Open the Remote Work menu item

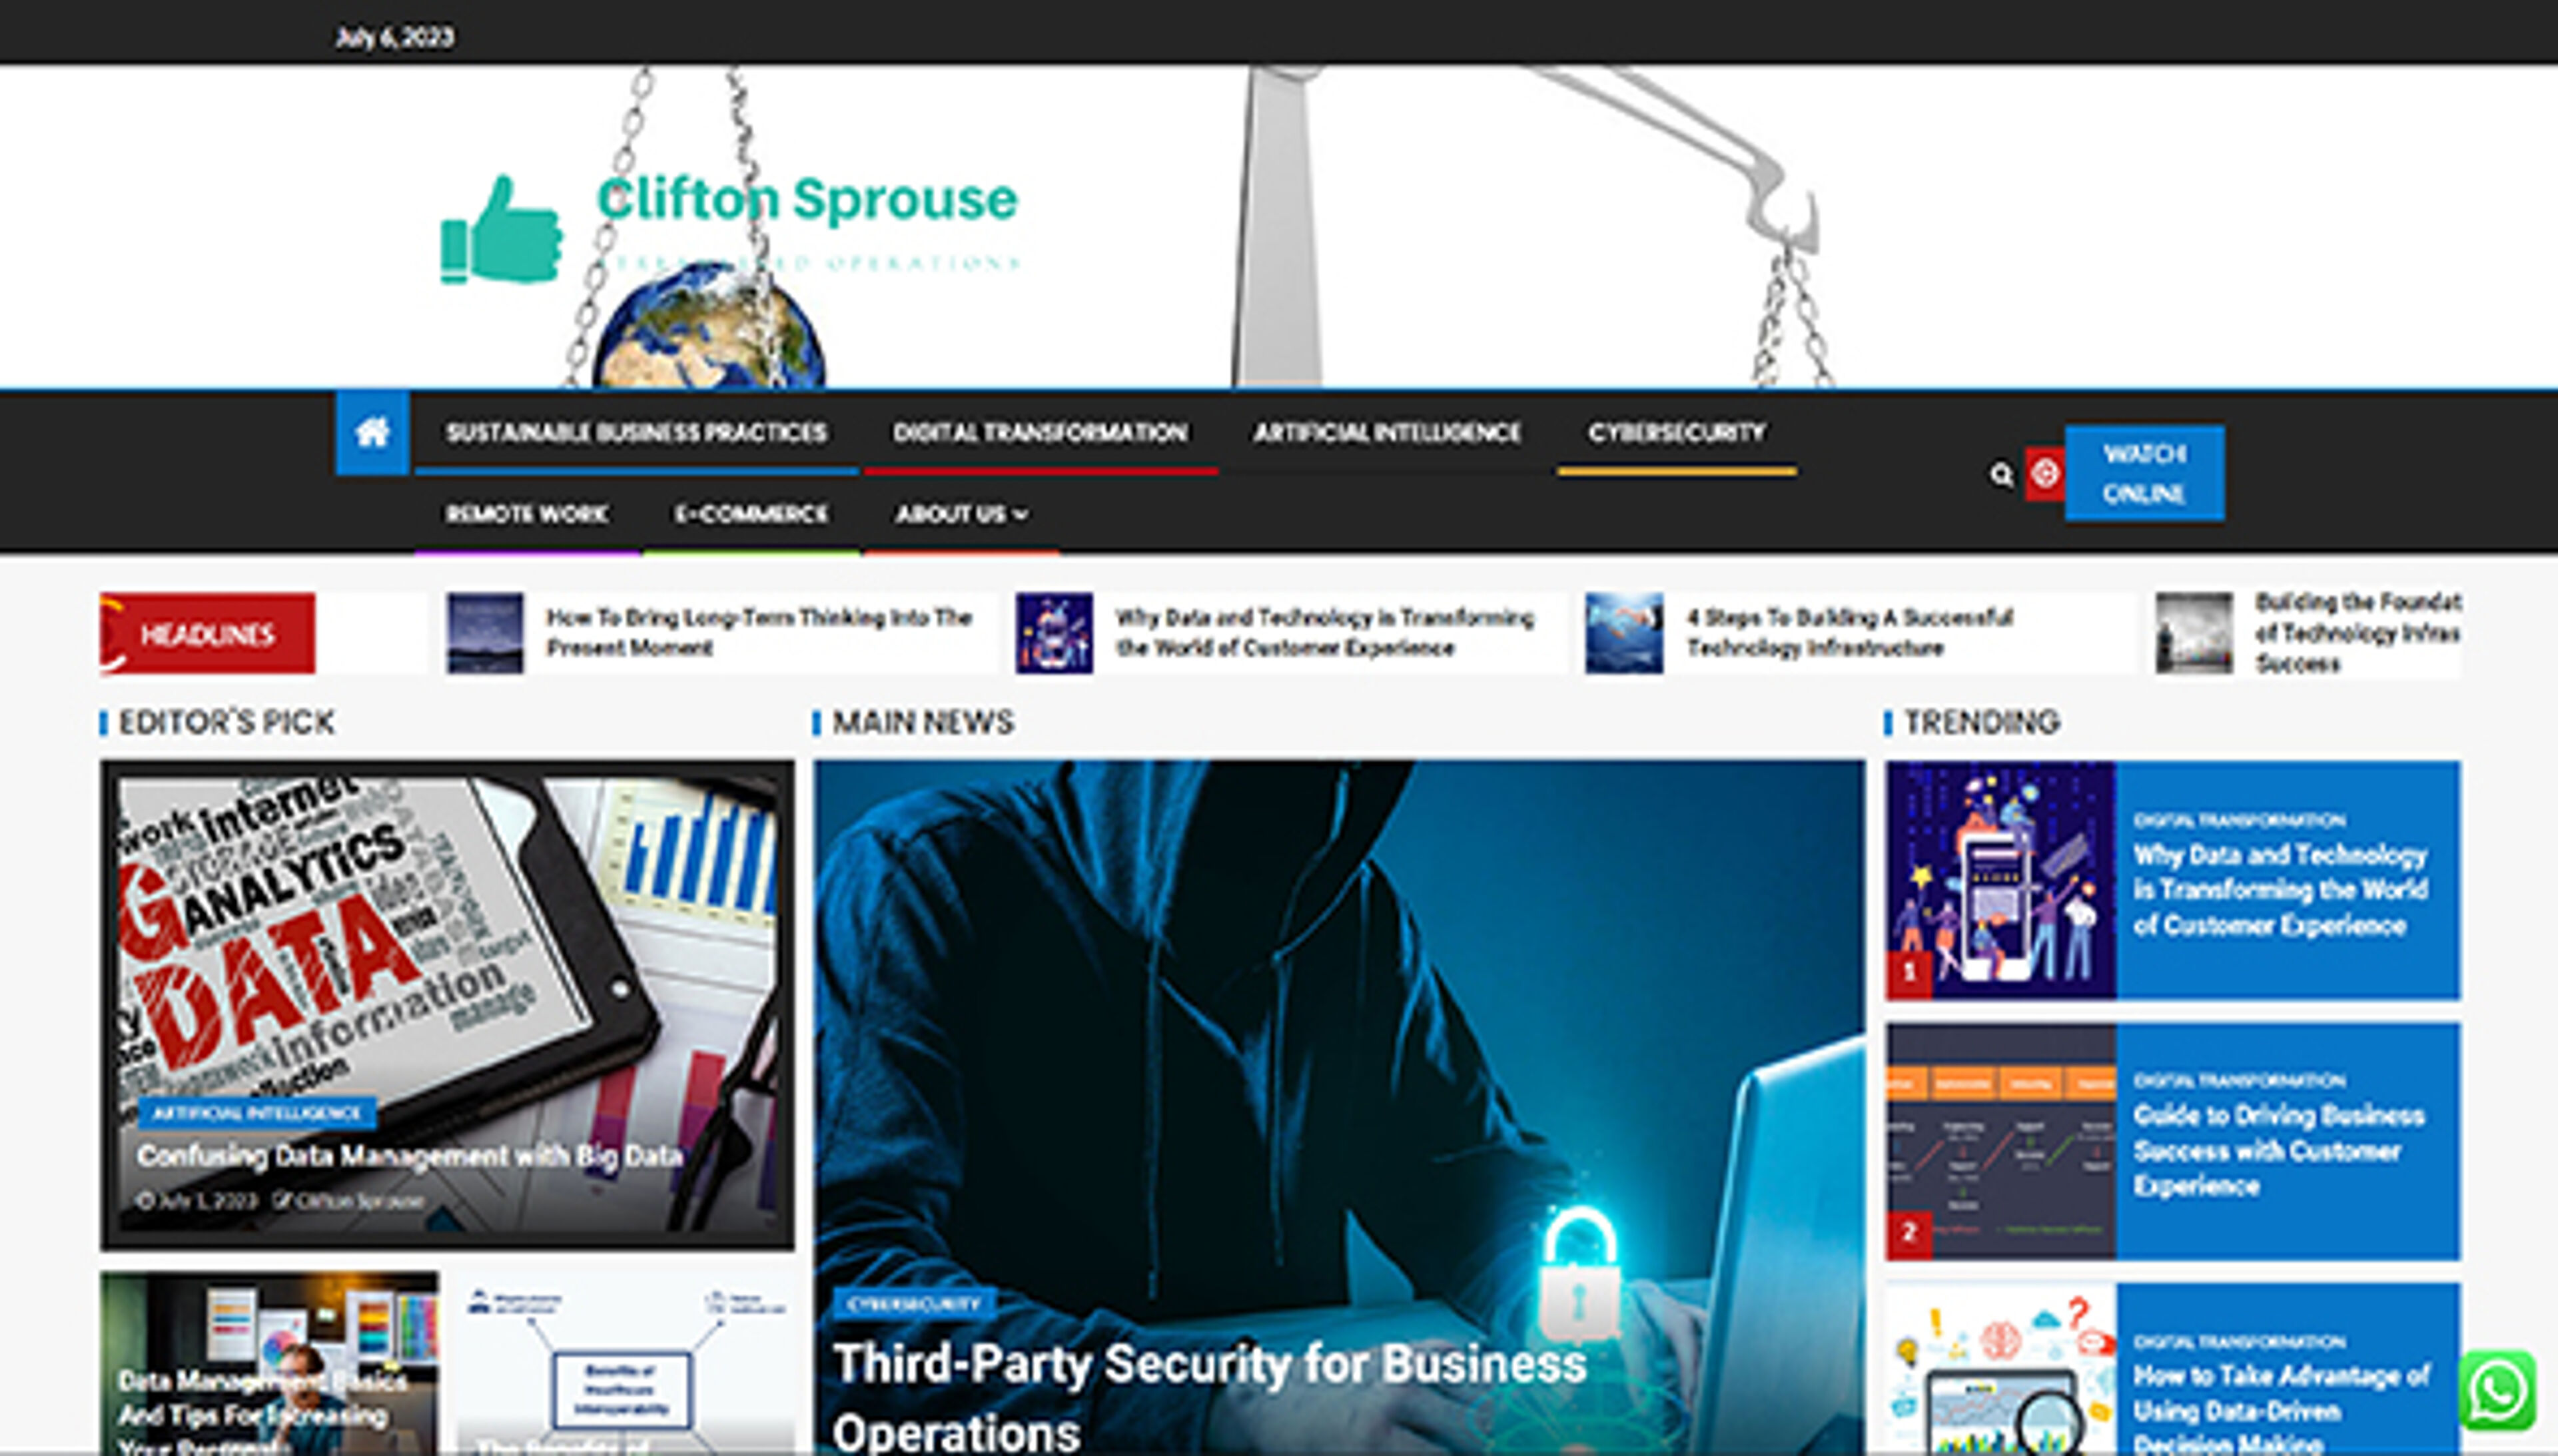point(527,514)
